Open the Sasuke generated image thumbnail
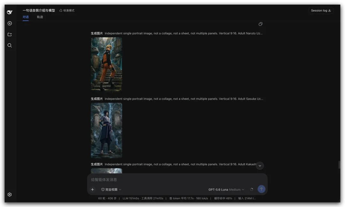This screenshot has height=207, width=345. click(x=106, y=131)
